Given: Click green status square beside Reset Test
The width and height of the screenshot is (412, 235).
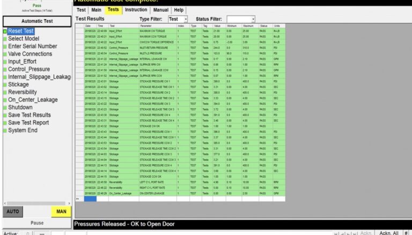Looking at the screenshot, I should [5, 31].
